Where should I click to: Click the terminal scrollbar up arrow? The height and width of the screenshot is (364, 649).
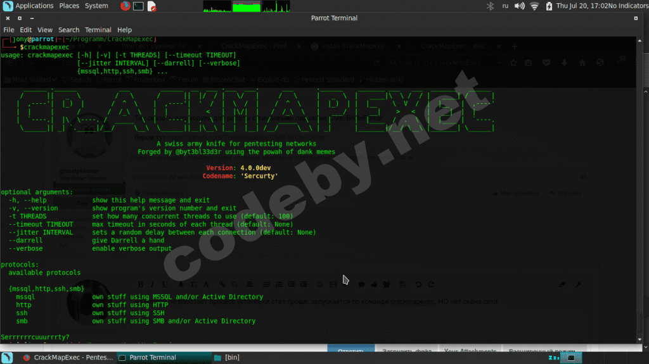[639, 41]
